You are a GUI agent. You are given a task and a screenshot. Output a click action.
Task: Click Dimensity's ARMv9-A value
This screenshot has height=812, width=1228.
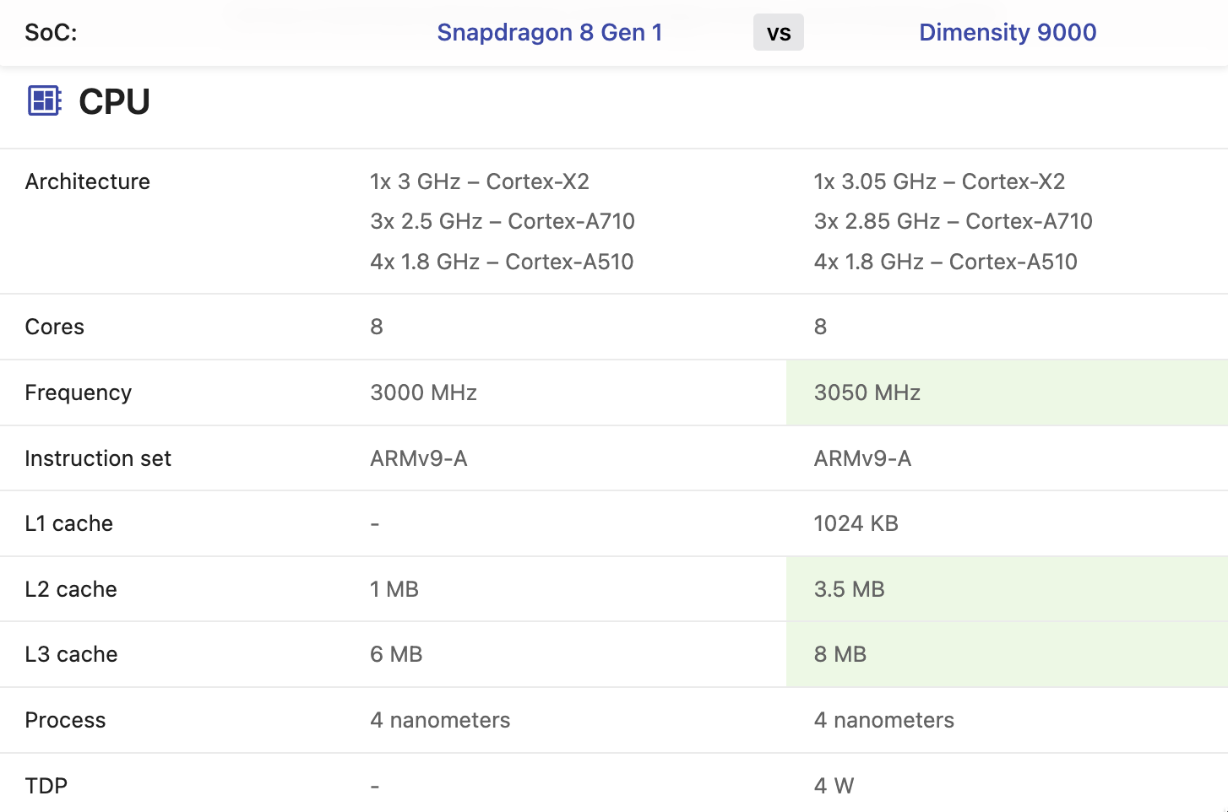tap(862, 458)
